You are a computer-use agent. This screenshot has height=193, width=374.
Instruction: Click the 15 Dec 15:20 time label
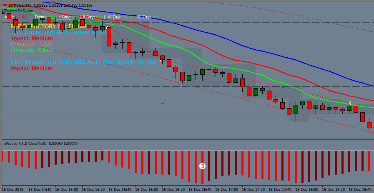tap(93, 189)
